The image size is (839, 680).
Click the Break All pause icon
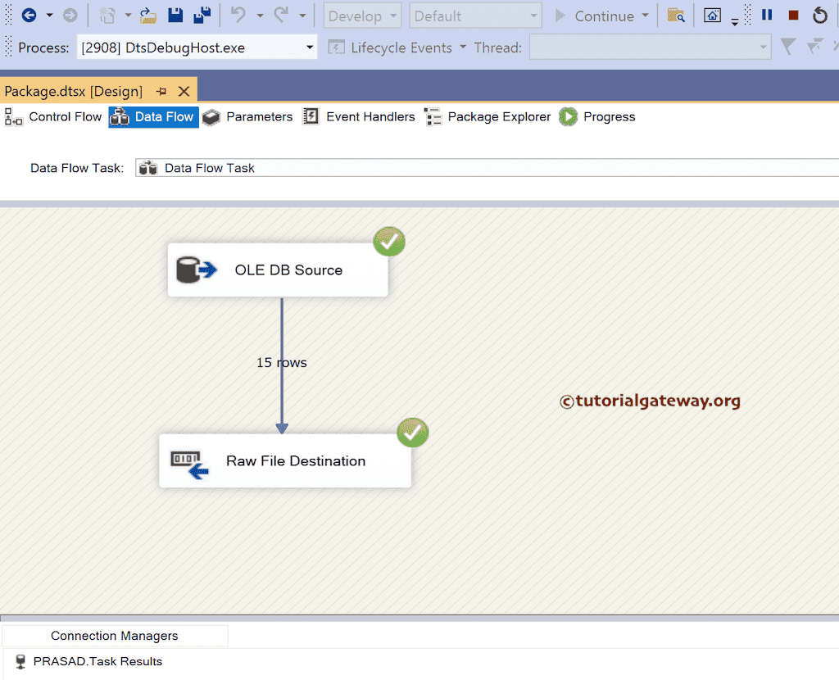point(765,14)
